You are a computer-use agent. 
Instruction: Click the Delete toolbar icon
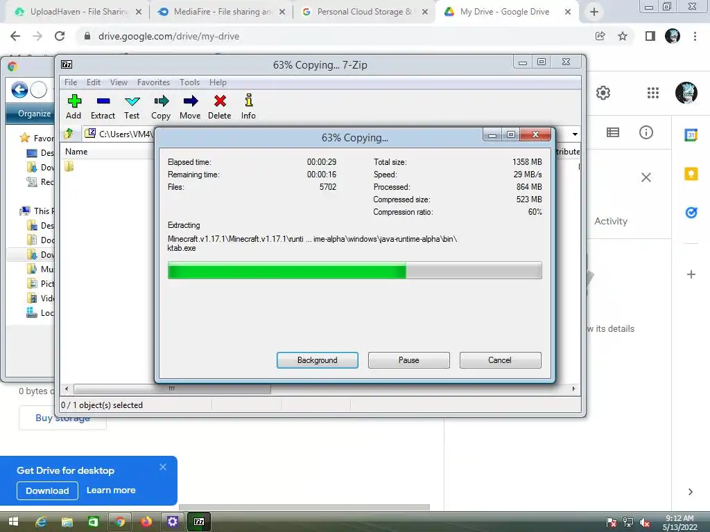pos(220,107)
